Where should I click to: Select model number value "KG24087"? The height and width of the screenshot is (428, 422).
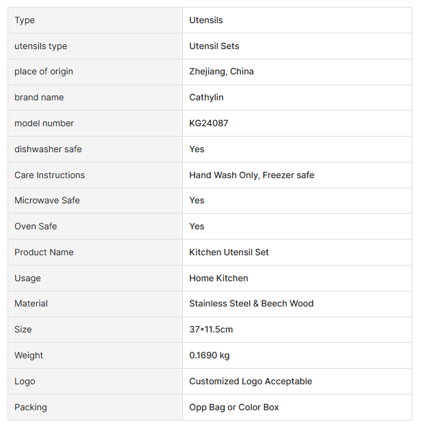[208, 124]
